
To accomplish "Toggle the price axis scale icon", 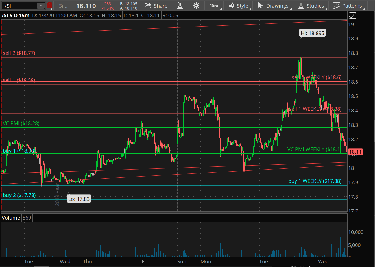I will pyautogui.click(x=353, y=16).
